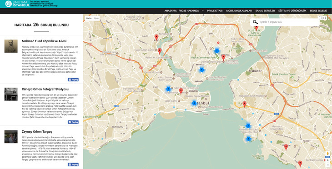Click the Üsküdar label on the map
This screenshot has height=169, width=332.
pyautogui.click(x=255, y=71)
